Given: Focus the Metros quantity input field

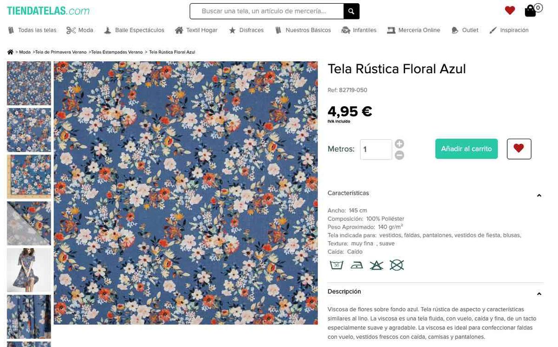Looking at the screenshot, I should (376, 149).
